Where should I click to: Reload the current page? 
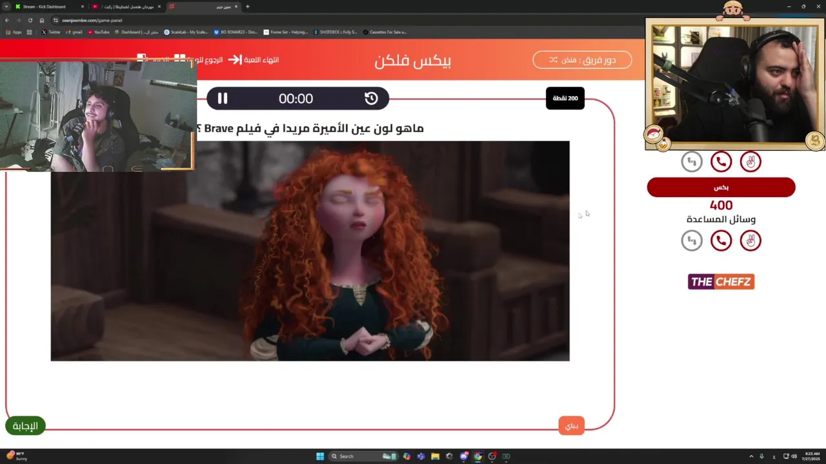[x=30, y=20]
